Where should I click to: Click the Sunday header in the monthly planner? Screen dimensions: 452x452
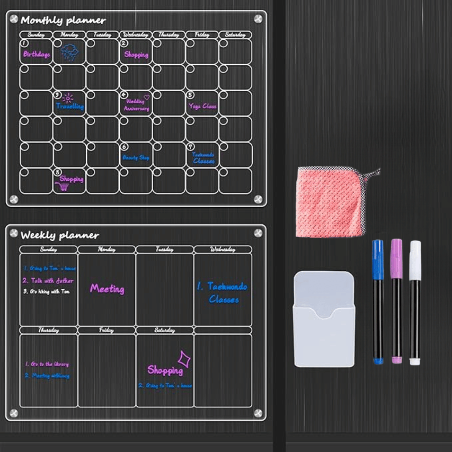[x=36, y=35]
